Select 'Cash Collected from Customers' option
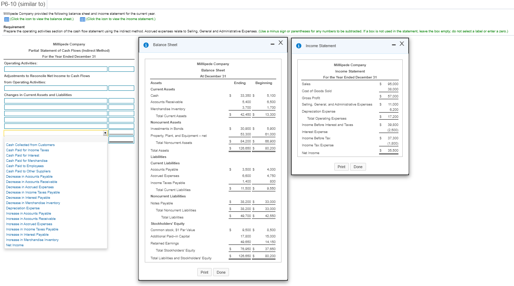 click(x=30, y=145)
